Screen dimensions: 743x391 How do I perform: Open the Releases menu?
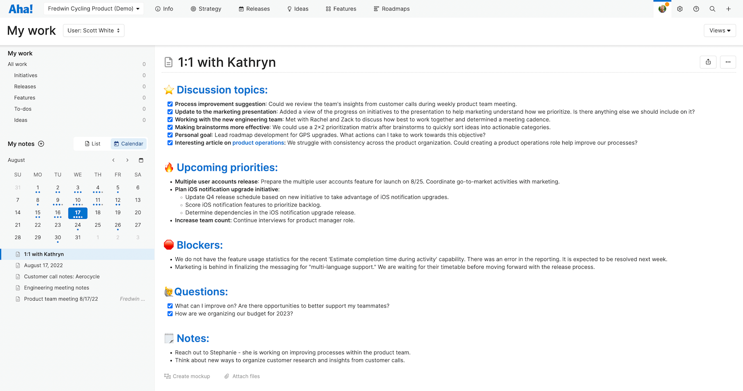tap(254, 9)
